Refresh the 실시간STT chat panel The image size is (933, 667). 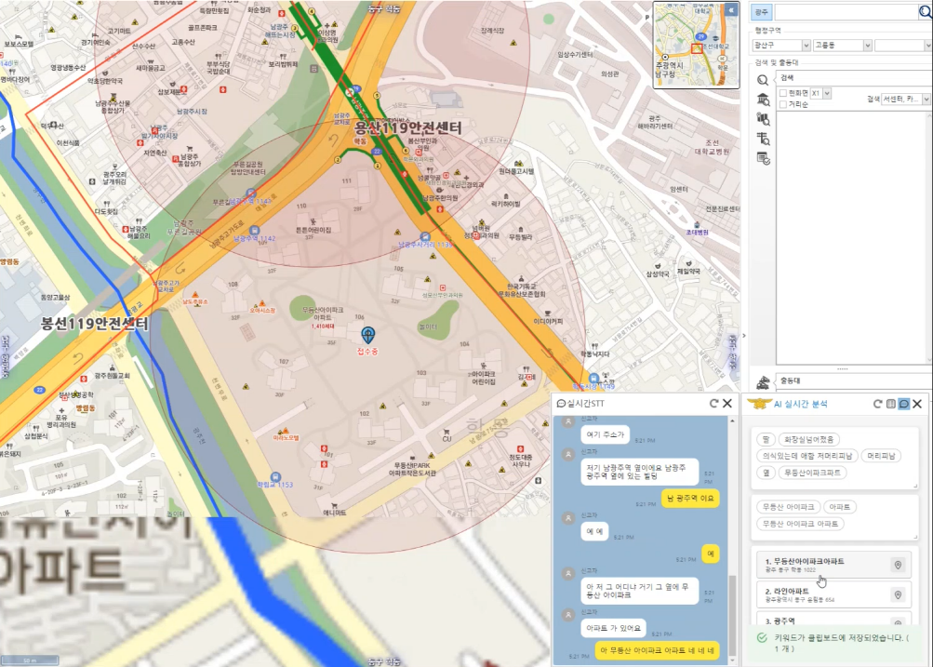(713, 404)
